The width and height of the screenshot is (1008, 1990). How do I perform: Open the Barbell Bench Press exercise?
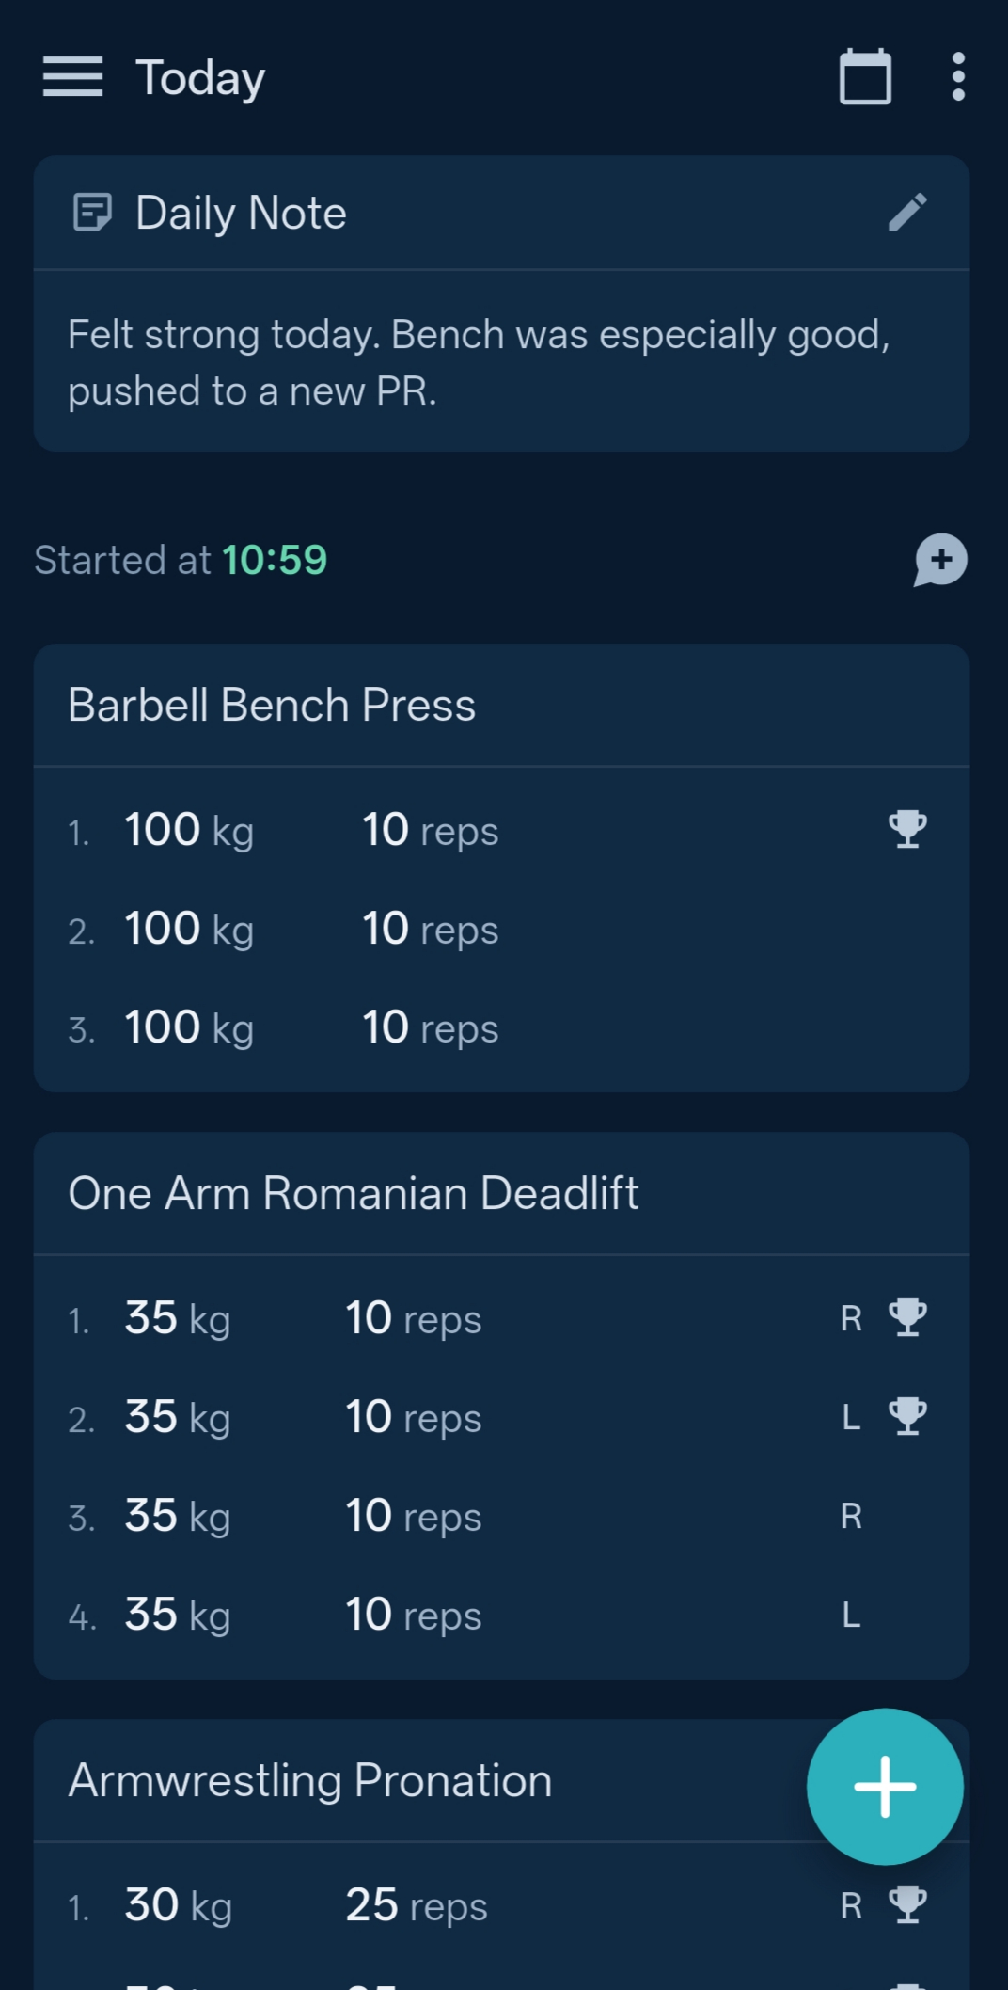272,705
